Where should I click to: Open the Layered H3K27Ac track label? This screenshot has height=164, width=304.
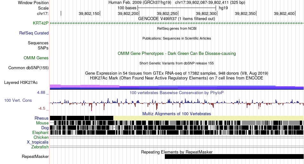[21, 83]
